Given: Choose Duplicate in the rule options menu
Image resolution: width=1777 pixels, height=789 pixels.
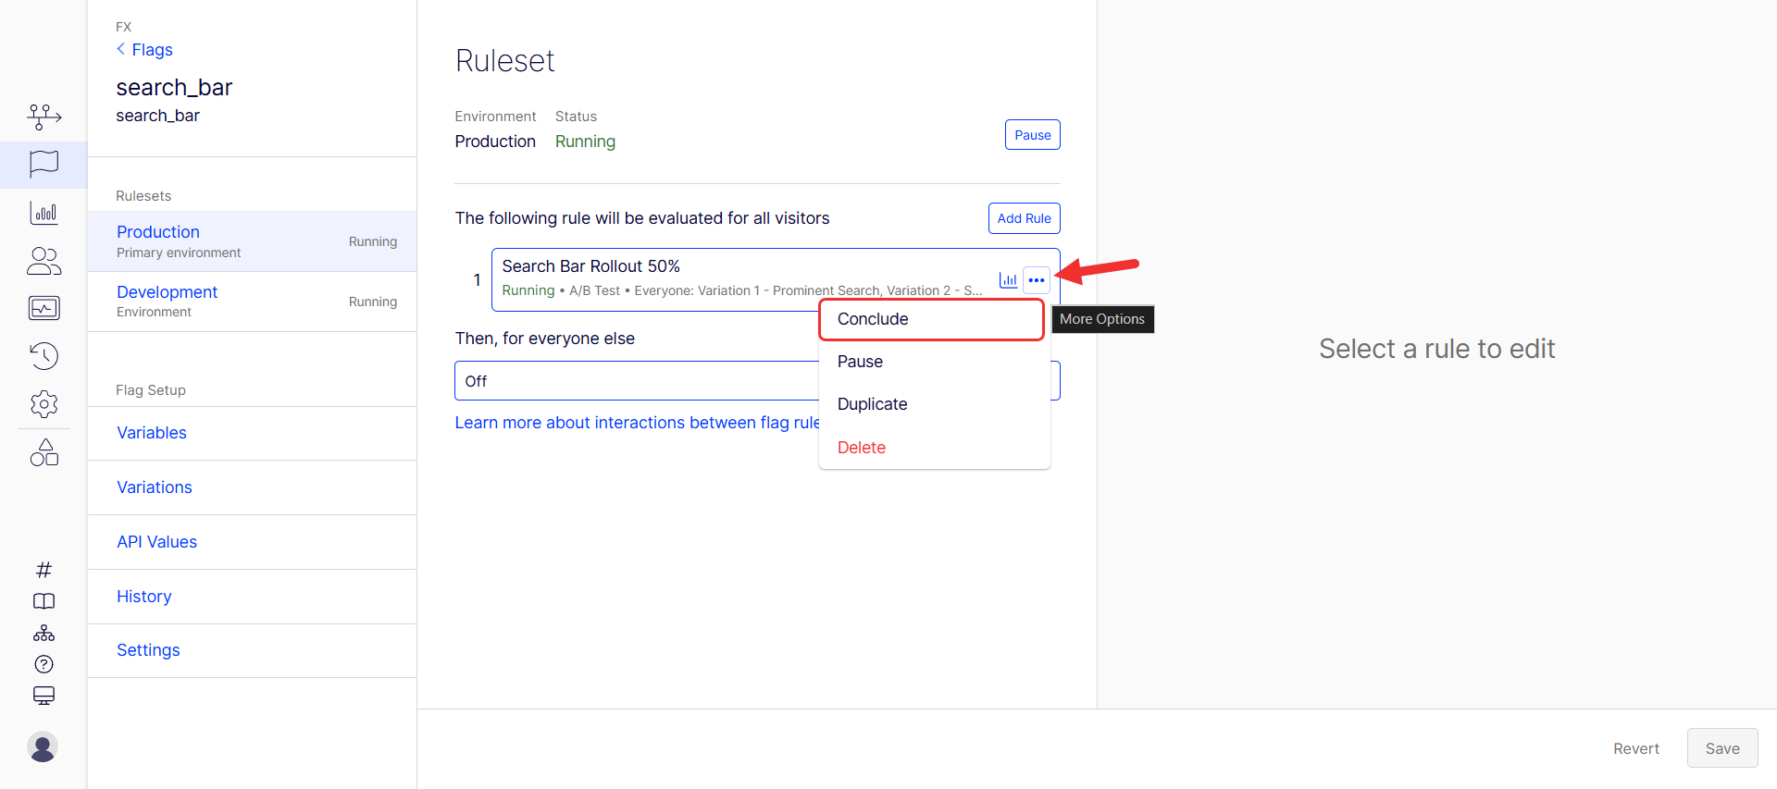Looking at the screenshot, I should [x=872, y=404].
